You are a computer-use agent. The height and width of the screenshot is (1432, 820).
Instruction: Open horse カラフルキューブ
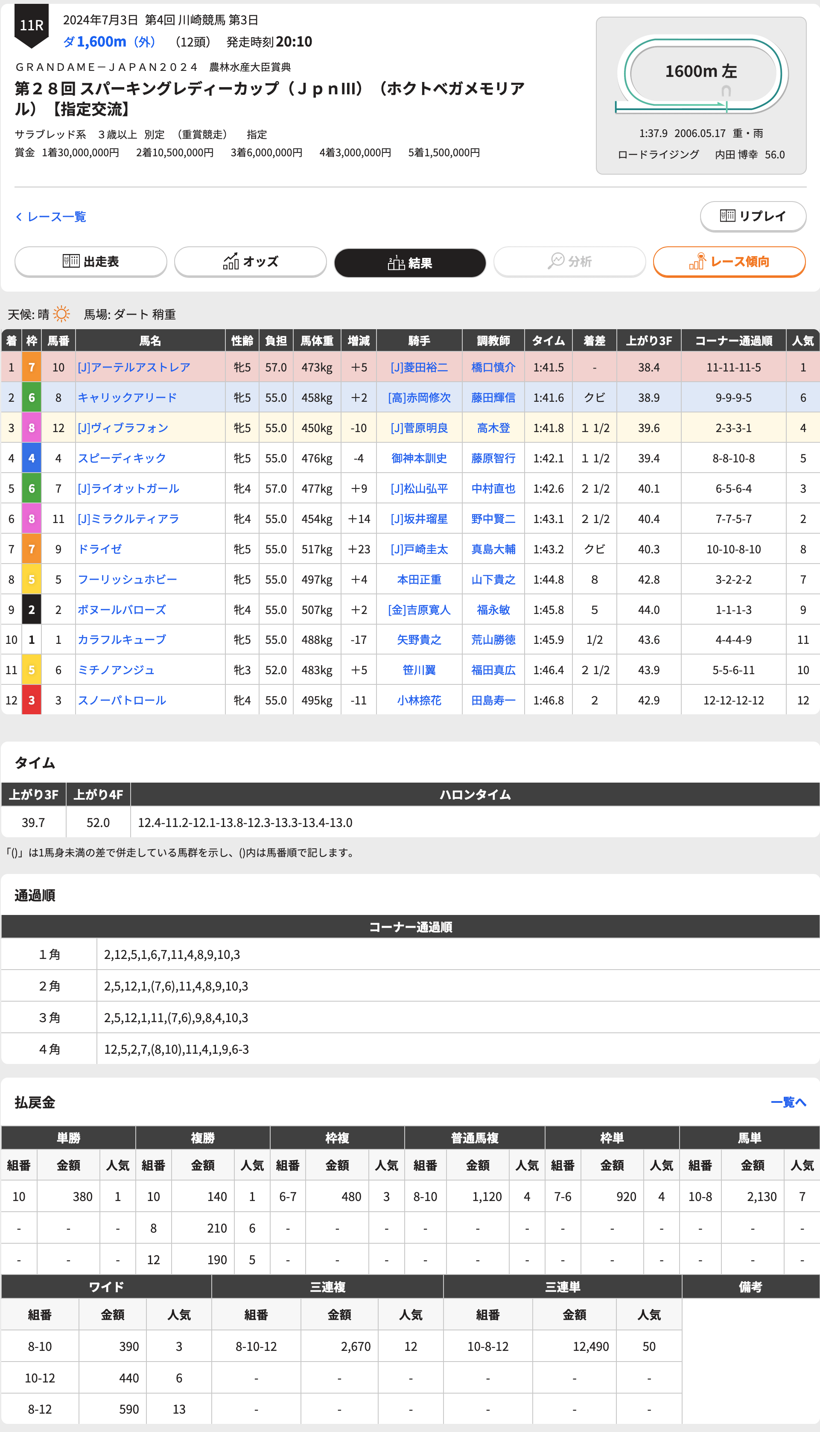[x=122, y=640]
